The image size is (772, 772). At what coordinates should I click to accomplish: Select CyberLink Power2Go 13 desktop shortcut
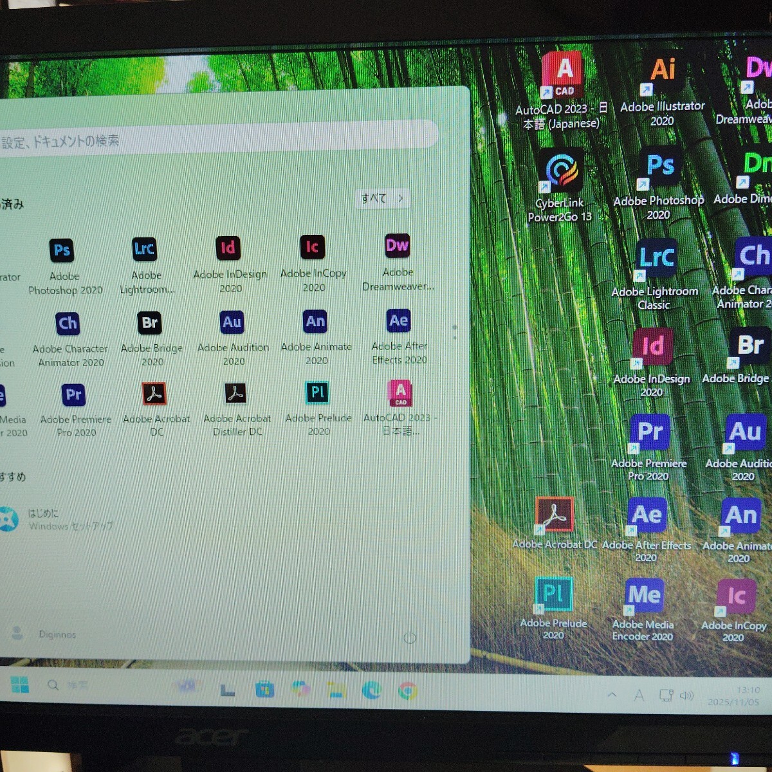[x=560, y=185]
